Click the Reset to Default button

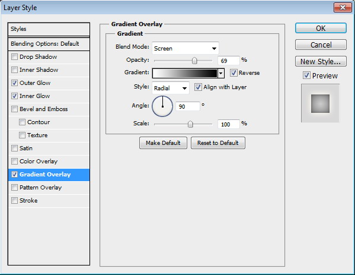pos(218,143)
